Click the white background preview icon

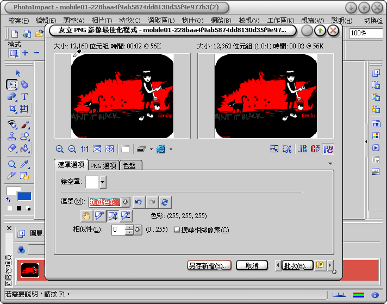point(126,149)
